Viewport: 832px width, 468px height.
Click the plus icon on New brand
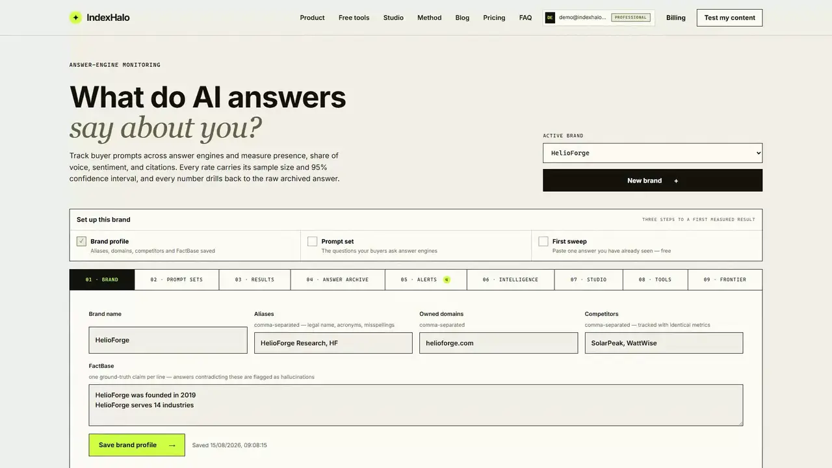[676, 181]
